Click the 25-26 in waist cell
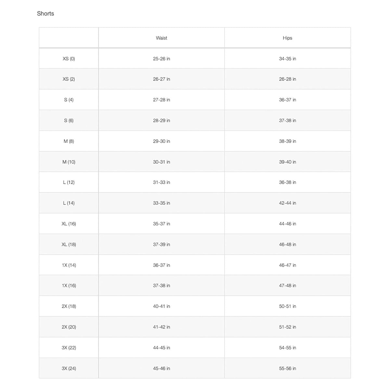Viewport: 390px width, 390px height. (x=162, y=59)
